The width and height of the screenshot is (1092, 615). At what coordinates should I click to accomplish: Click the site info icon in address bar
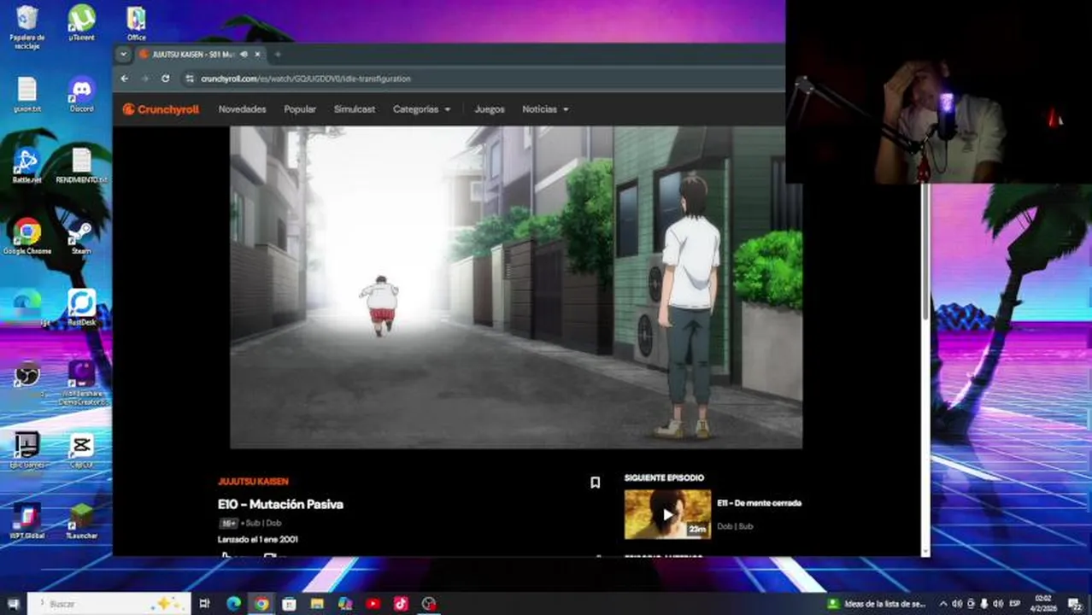point(190,79)
